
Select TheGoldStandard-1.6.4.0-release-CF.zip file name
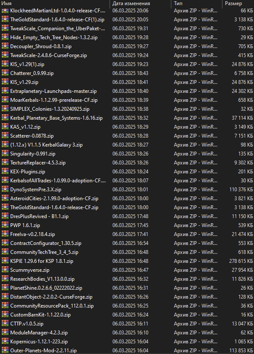coord(54,207)
